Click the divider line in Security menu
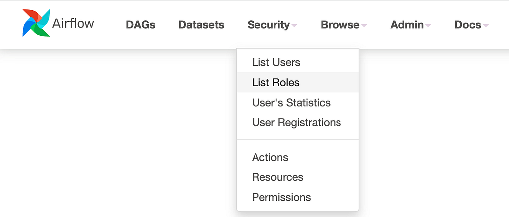The image size is (509, 217). [x=298, y=140]
